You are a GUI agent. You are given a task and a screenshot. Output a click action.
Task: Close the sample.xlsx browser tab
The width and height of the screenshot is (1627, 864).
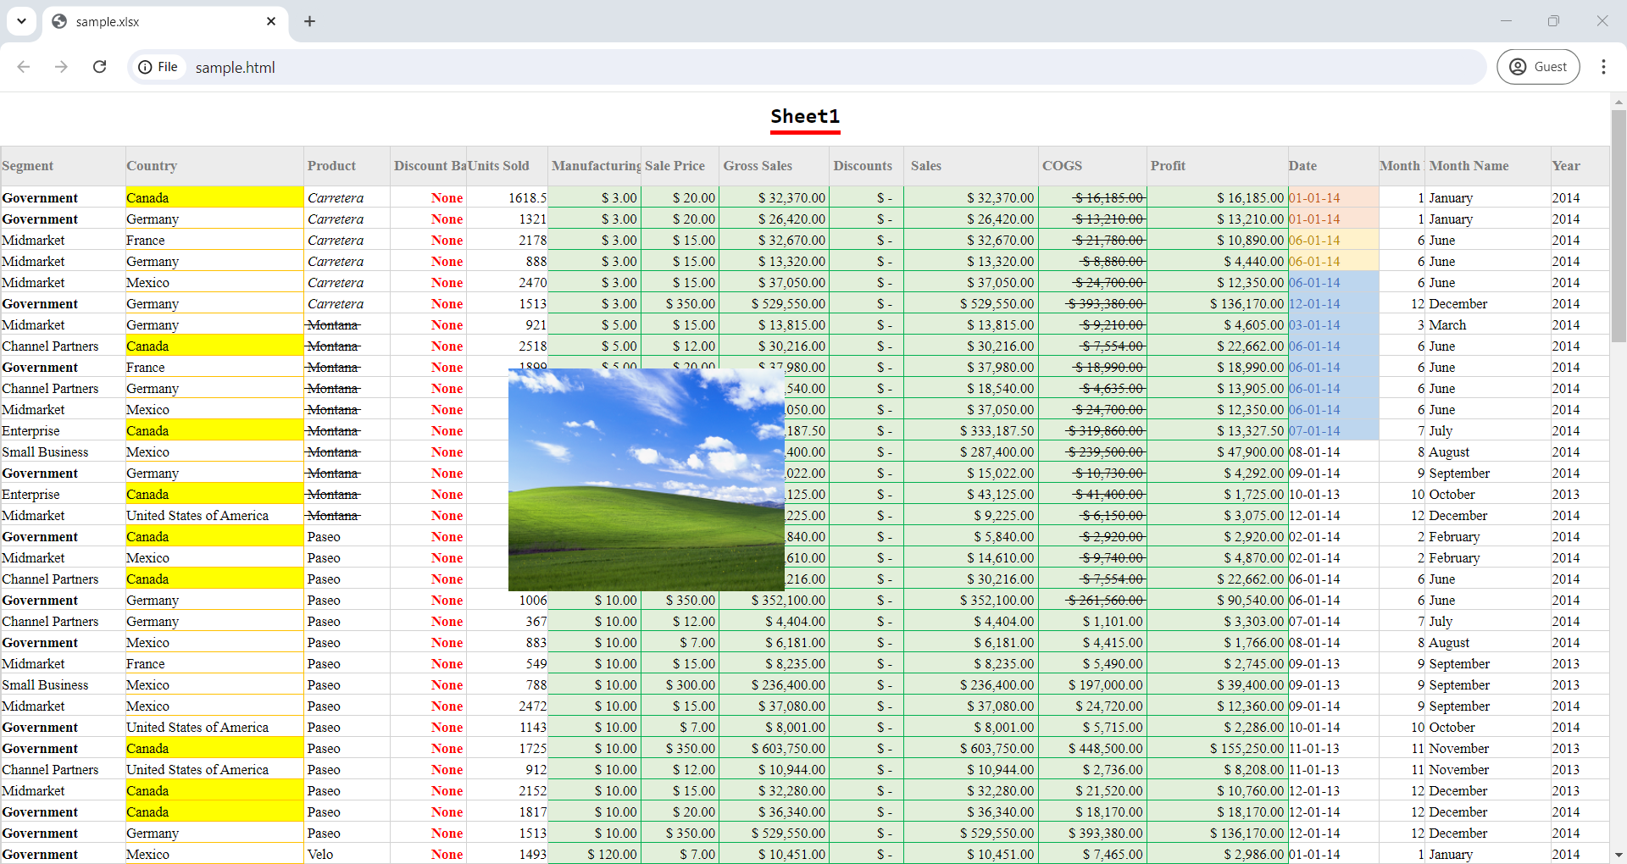pos(271,21)
